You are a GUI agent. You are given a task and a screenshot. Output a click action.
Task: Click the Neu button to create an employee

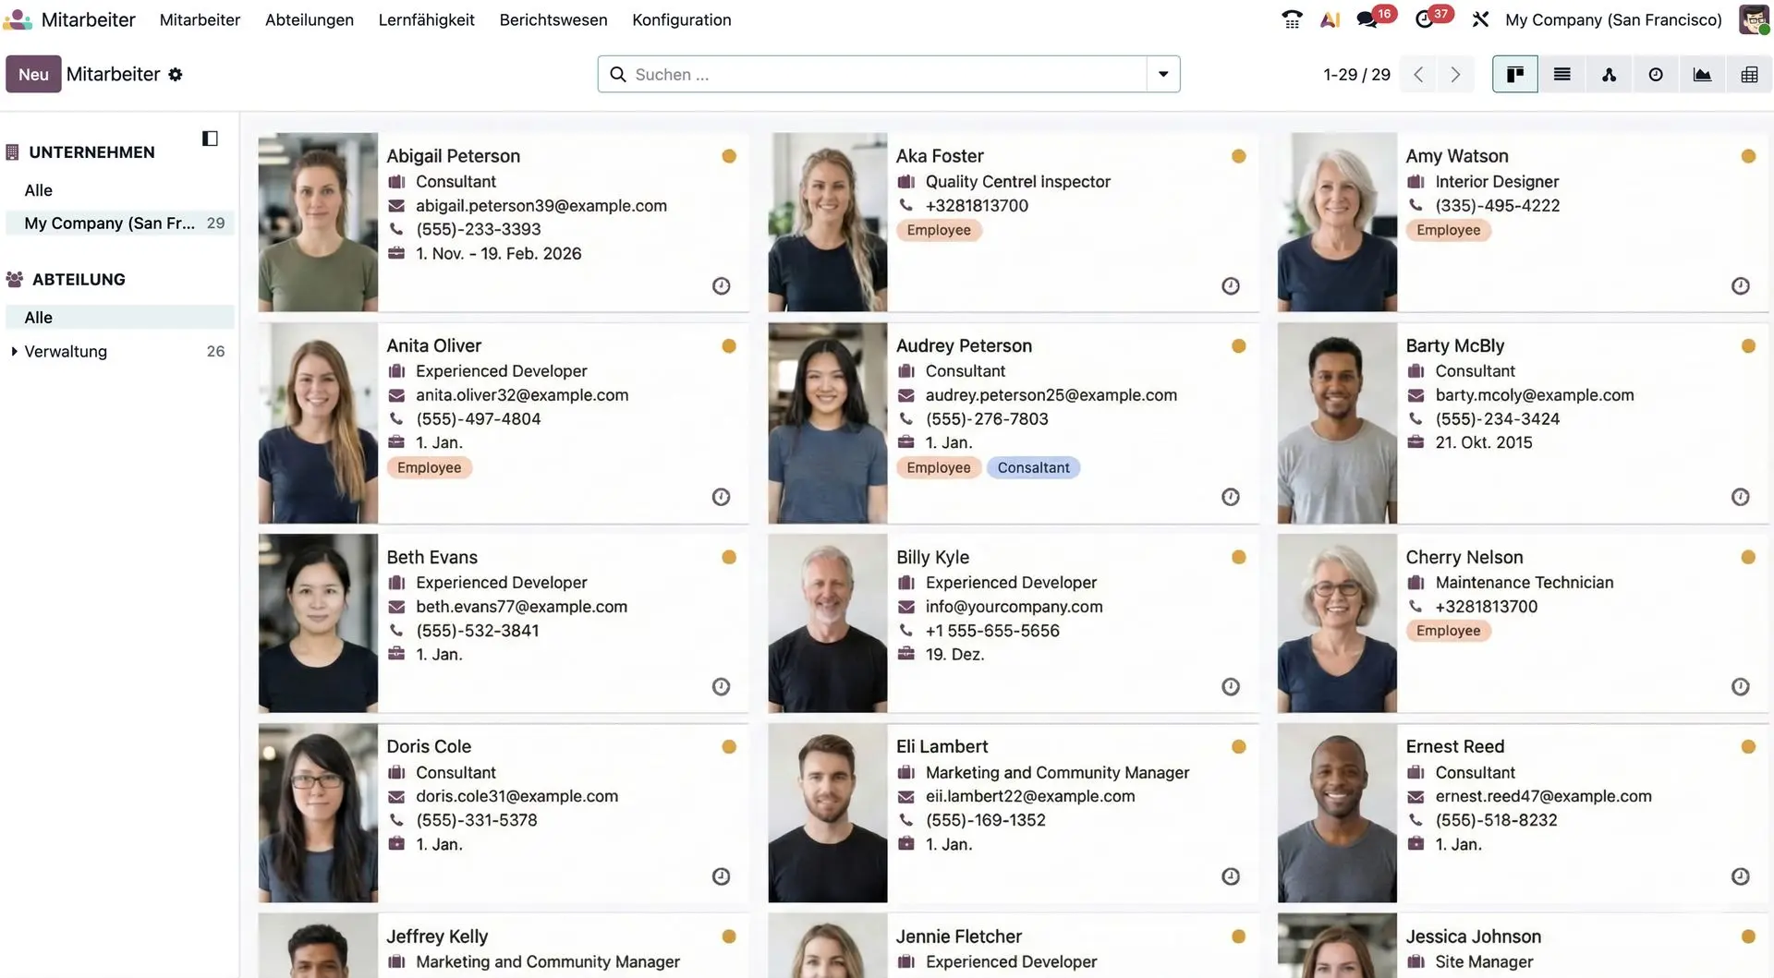tap(33, 74)
